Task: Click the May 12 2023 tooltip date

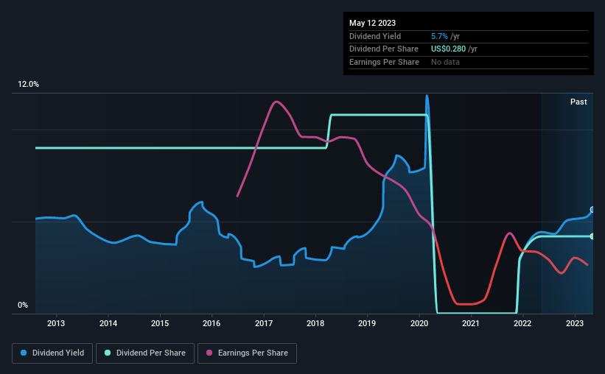Action: [372, 23]
